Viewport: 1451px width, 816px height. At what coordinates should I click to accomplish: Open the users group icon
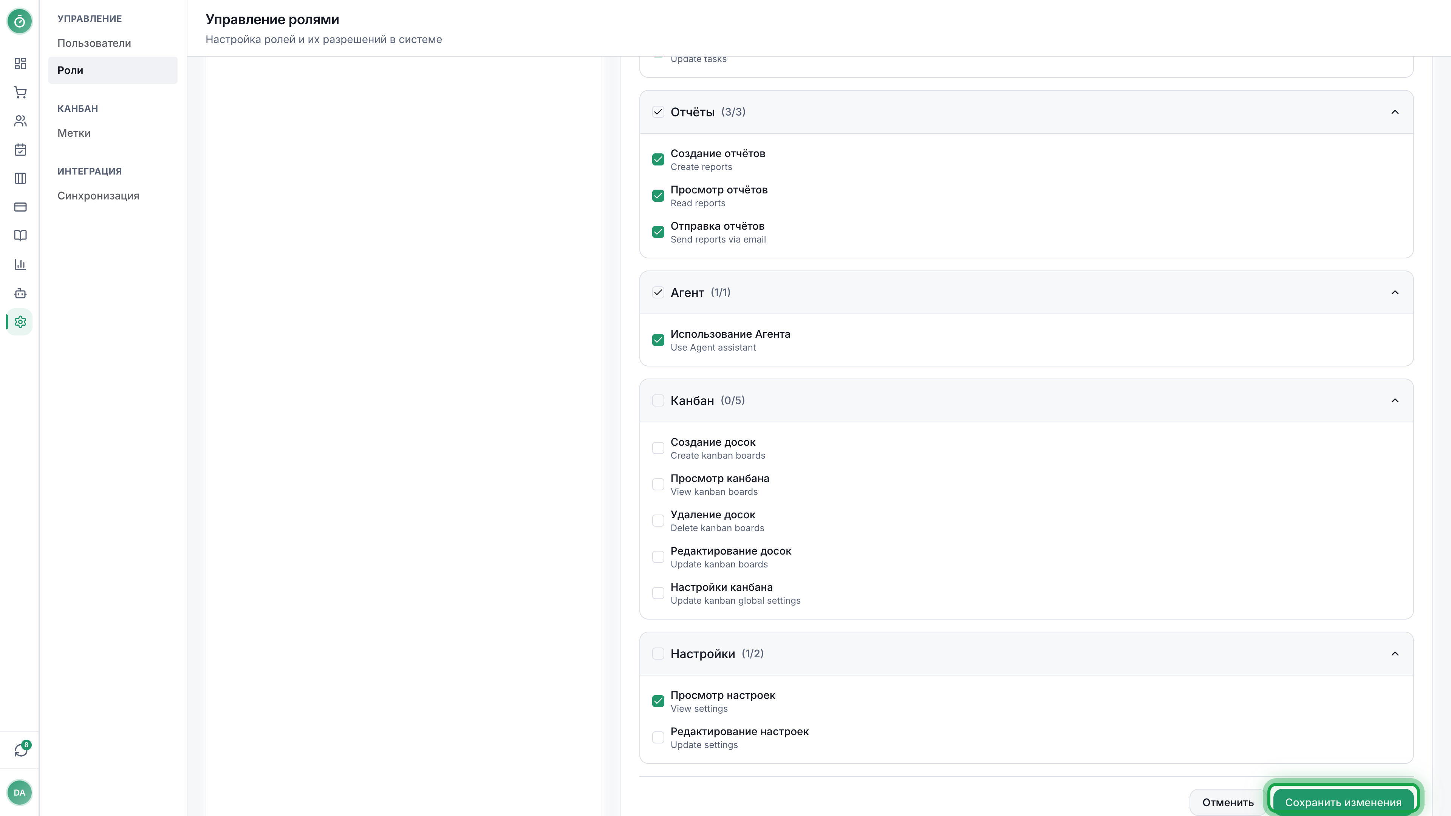[20, 121]
